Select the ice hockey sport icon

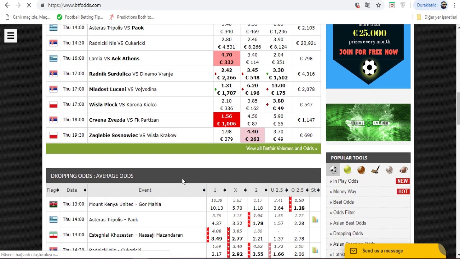coord(375,170)
